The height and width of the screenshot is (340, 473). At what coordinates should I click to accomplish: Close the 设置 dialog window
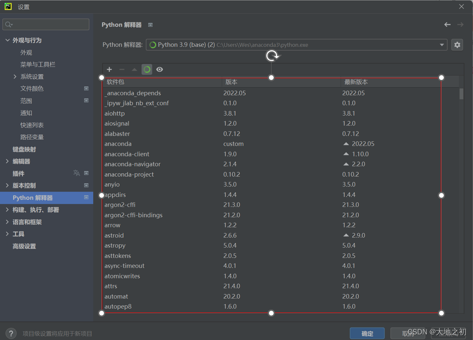click(461, 6)
